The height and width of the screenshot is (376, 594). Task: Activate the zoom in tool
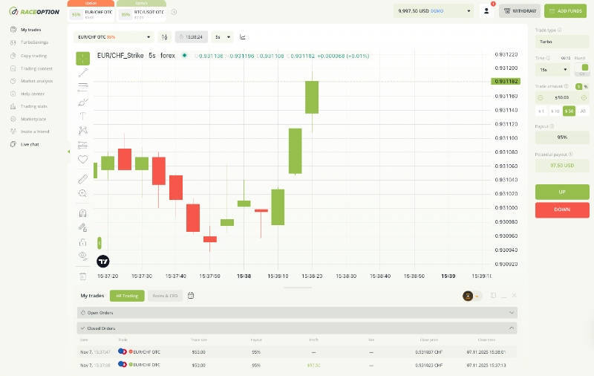click(82, 193)
